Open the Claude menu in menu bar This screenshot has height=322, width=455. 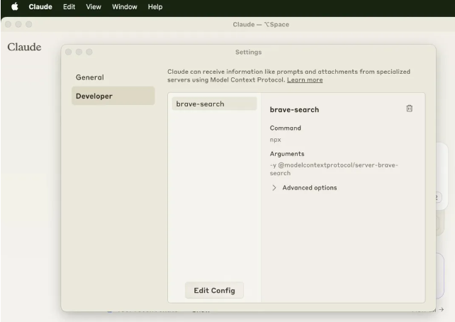(40, 6)
